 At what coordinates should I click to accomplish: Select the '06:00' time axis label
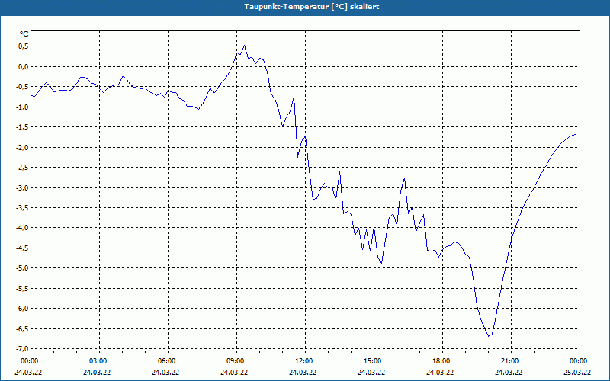click(166, 361)
